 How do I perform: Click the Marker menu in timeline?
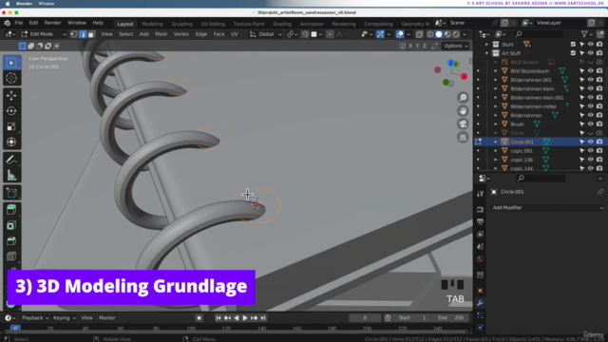tap(107, 318)
